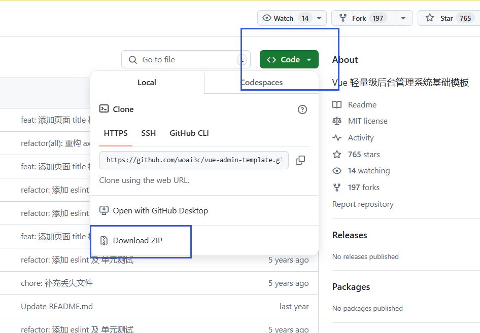Open with GitHub Desktop

160,211
